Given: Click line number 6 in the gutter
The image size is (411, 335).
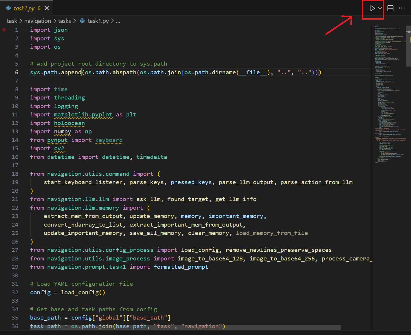Looking at the screenshot, I should click(x=17, y=72).
